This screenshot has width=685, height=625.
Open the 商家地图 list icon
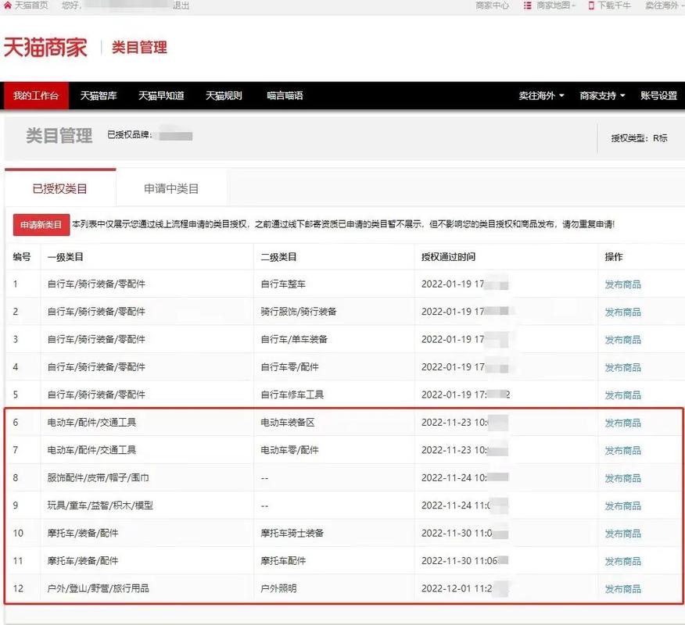click(x=528, y=5)
